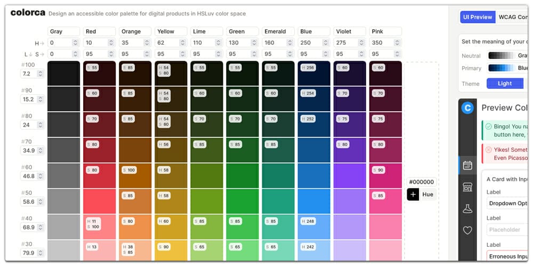
Task: Select the flask icon in preview sidebar
Action: (x=467, y=209)
